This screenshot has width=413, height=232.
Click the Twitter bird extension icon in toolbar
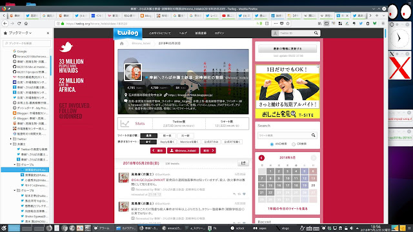361,23
